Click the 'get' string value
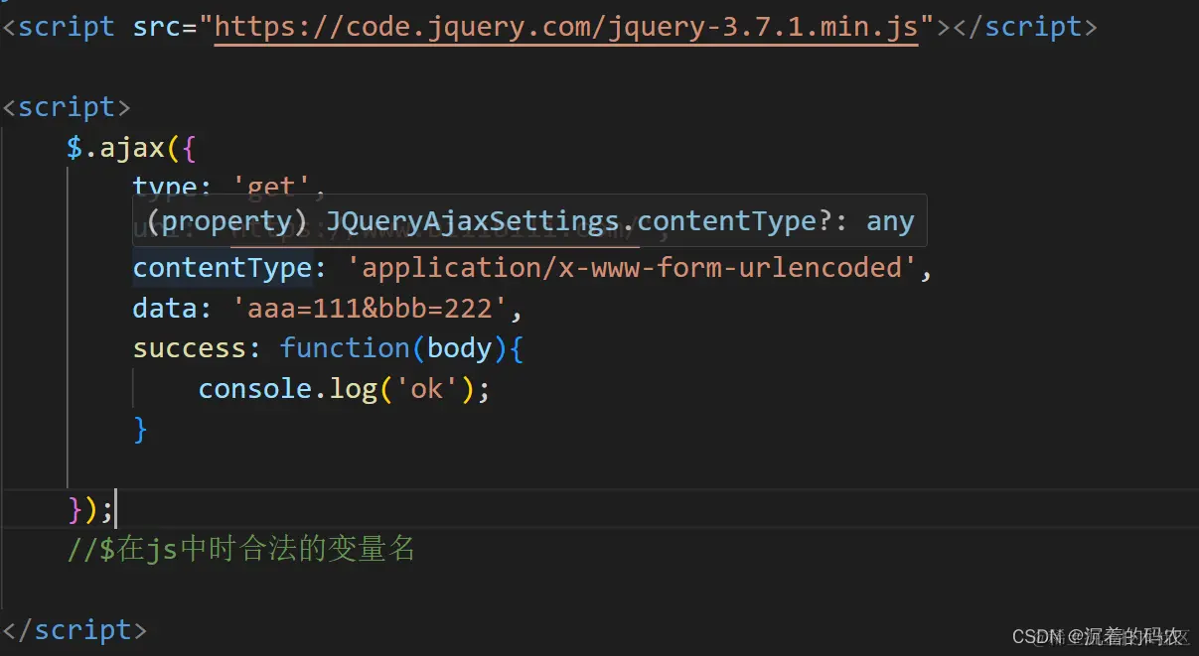The height and width of the screenshot is (656, 1199). point(272,186)
